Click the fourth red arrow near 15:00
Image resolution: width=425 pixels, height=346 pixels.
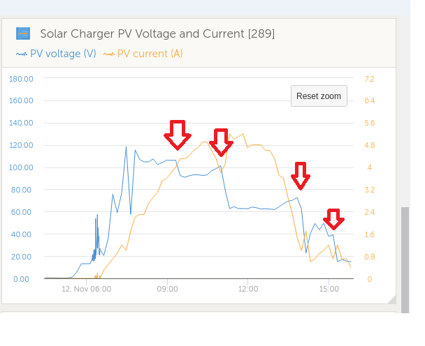(333, 219)
